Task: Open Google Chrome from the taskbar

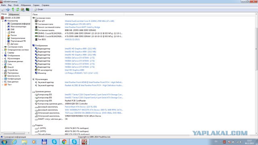Action: (x=64, y=142)
